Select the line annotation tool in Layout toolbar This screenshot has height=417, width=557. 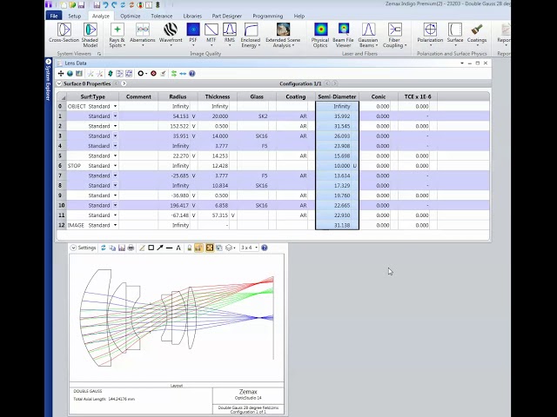click(x=169, y=248)
